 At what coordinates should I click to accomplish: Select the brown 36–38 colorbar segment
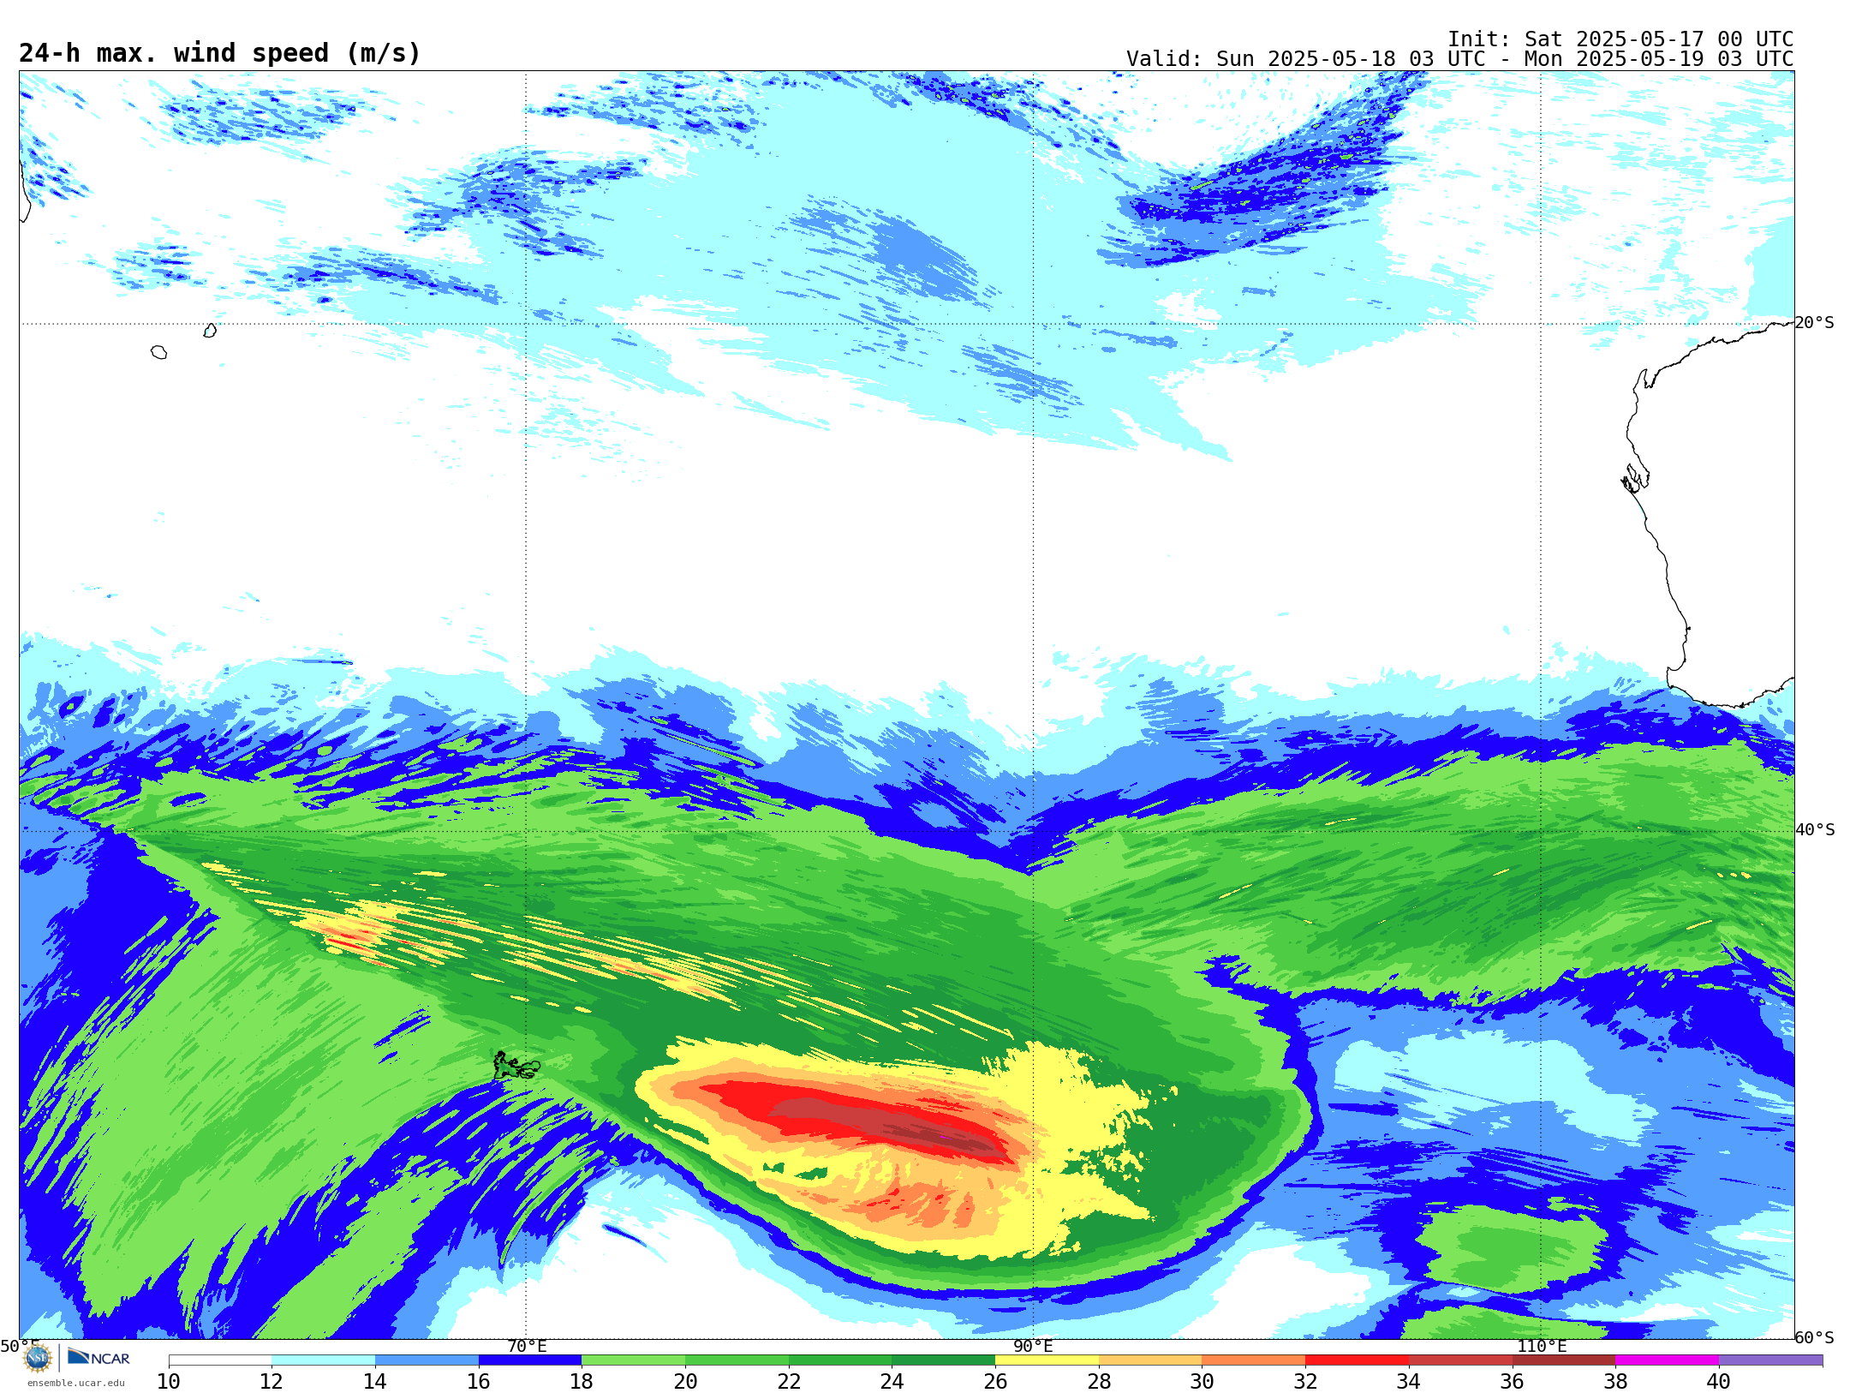pos(1563,1360)
